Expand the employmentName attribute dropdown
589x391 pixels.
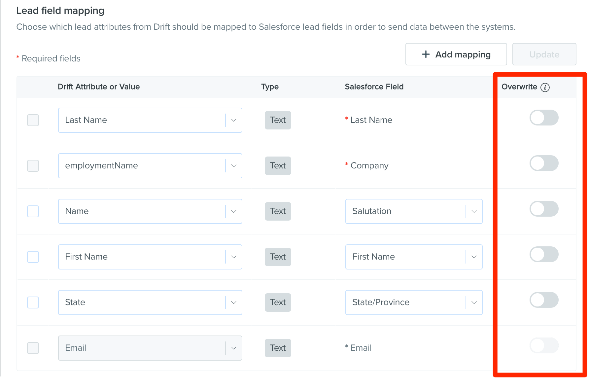click(150, 166)
